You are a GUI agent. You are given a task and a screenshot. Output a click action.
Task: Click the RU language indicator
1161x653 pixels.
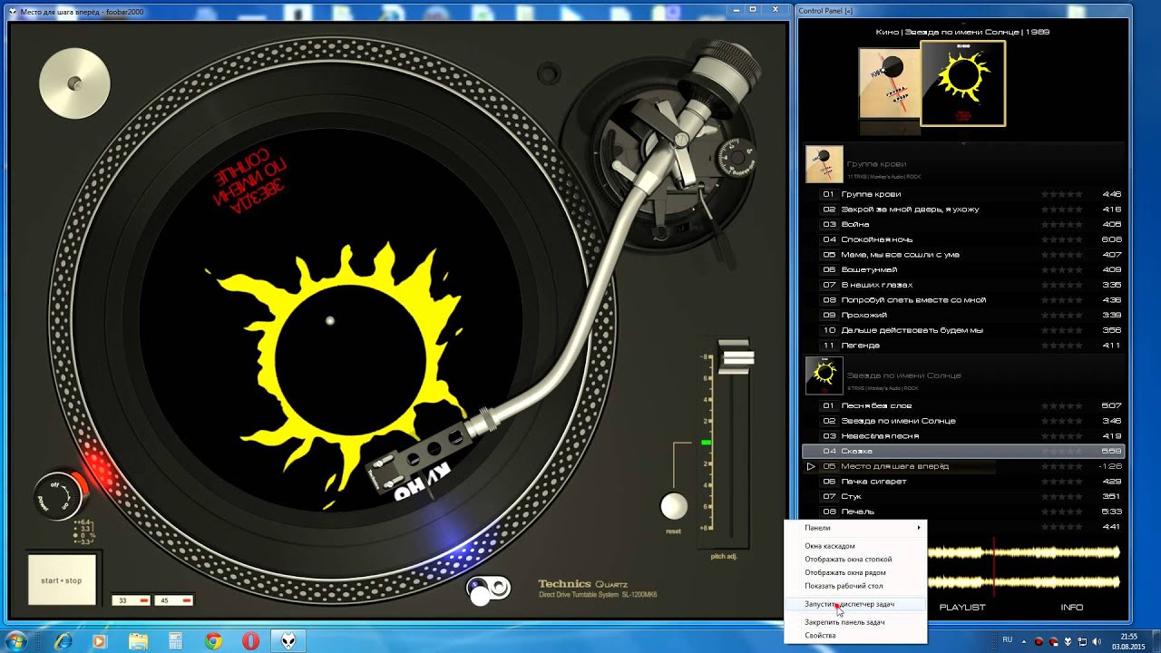1007,640
